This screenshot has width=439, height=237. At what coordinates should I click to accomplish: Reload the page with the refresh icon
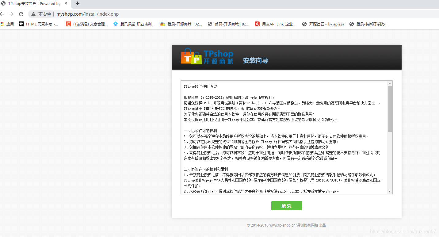click(x=21, y=14)
